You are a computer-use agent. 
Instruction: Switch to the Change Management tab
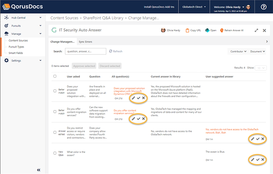[x=62, y=42]
